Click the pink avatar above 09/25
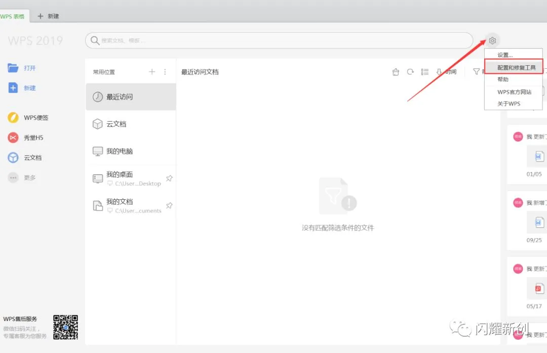 click(518, 202)
